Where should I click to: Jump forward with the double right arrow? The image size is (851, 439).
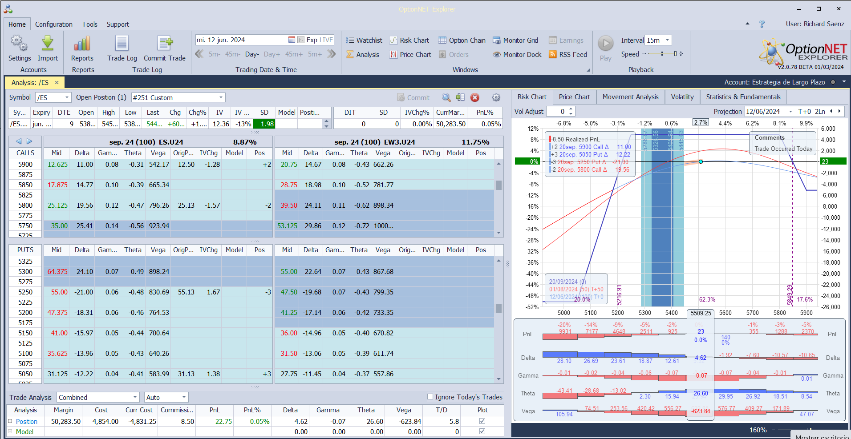coord(331,54)
